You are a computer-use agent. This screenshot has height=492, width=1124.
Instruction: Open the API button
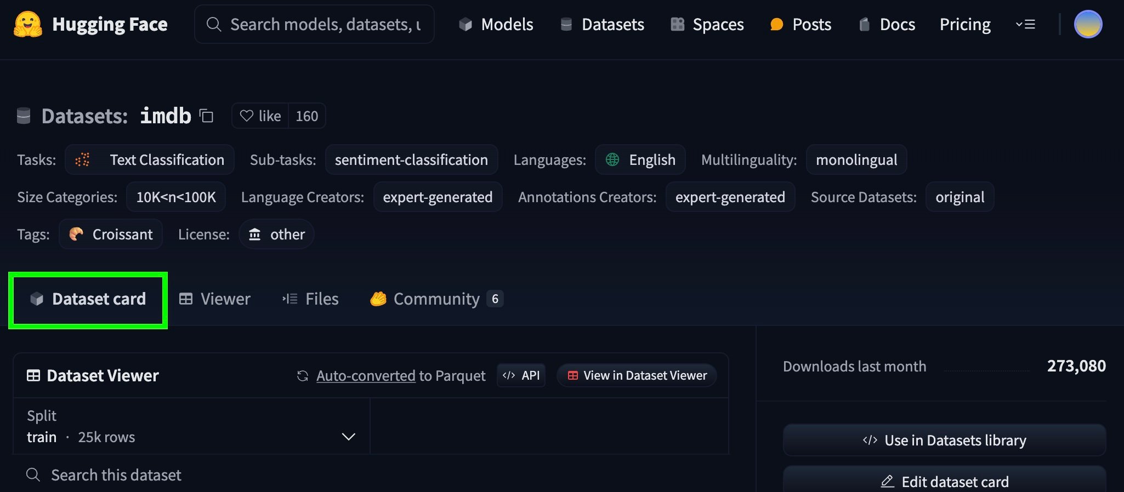(521, 375)
